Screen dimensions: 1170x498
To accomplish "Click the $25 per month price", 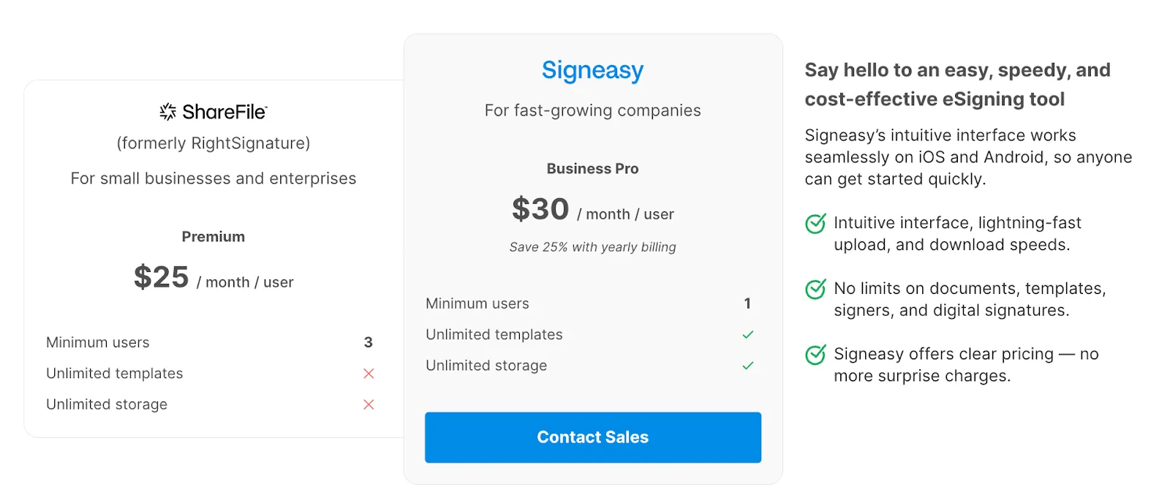I will click(162, 278).
